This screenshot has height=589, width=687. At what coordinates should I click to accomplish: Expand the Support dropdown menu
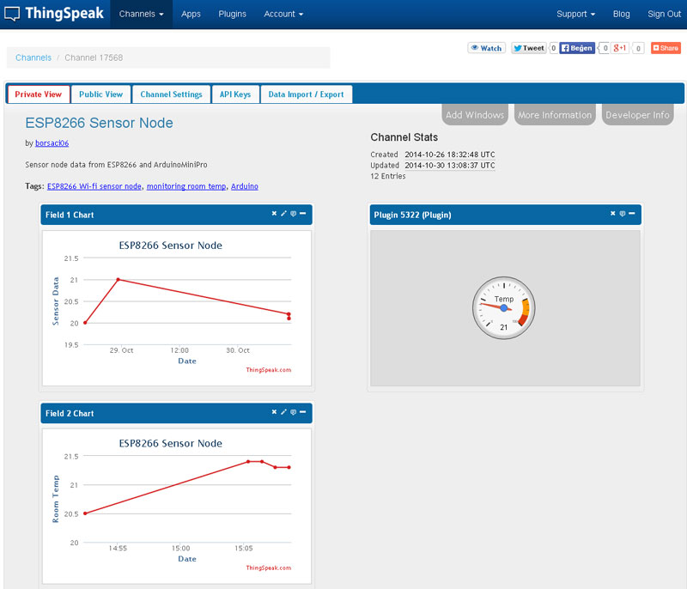click(575, 14)
